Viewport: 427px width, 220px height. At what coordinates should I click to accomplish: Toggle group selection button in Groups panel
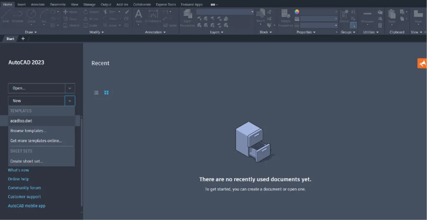pyautogui.click(x=353, y=25)
